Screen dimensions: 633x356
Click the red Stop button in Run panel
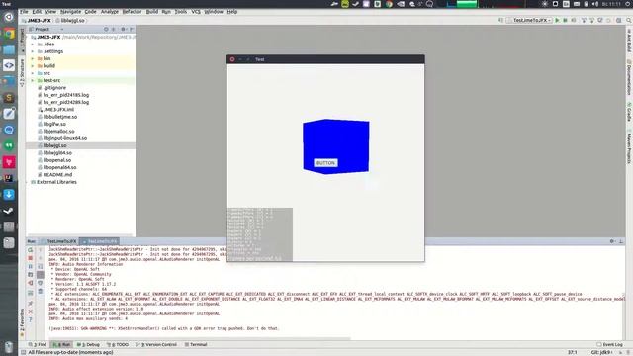pyautogui.click(x=31, y=258)
